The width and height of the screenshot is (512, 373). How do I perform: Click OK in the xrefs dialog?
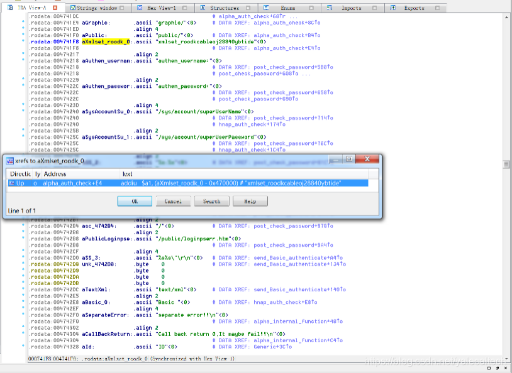coord(135,201)
